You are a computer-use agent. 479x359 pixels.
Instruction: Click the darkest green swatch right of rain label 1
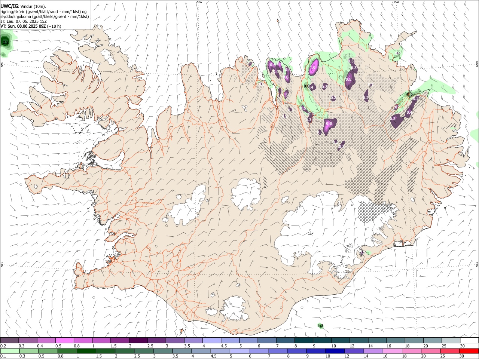click(x=86, y=351)
